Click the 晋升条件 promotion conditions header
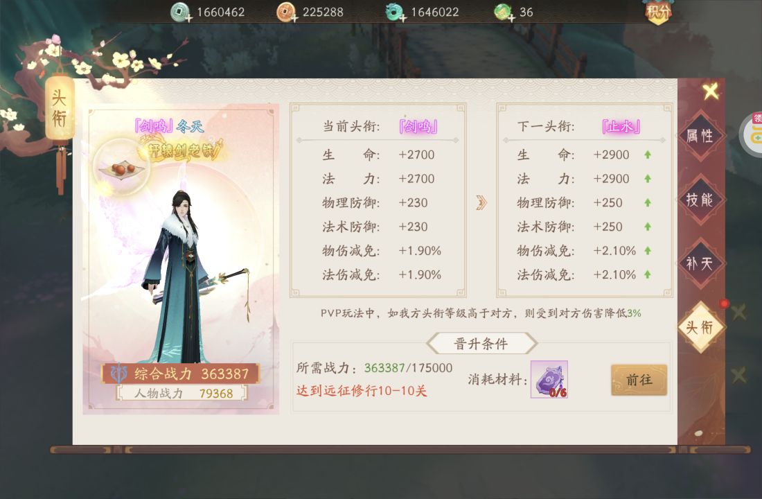The width and height of the screenshot is (762, 499). [x=481, y=344]
